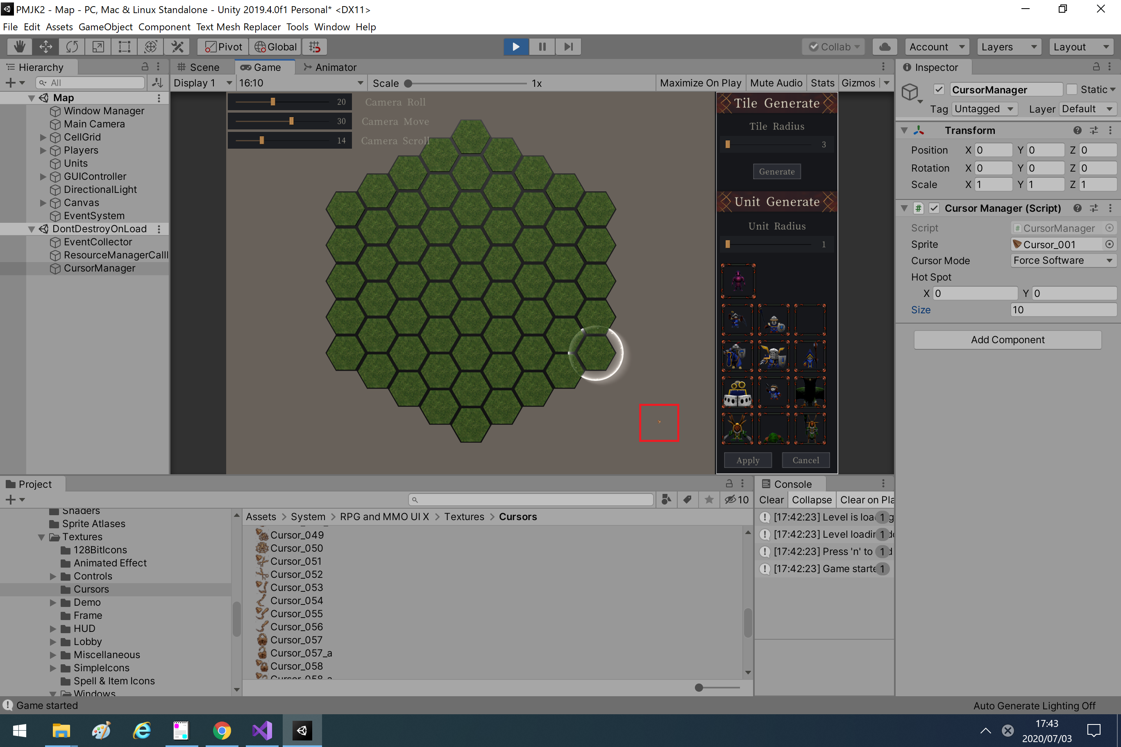The image size is (1121, 747).
Task: Open the Layers dropdown
Action: pos(1008,47)
